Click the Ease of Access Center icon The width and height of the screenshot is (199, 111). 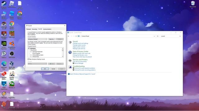(70, 52)
